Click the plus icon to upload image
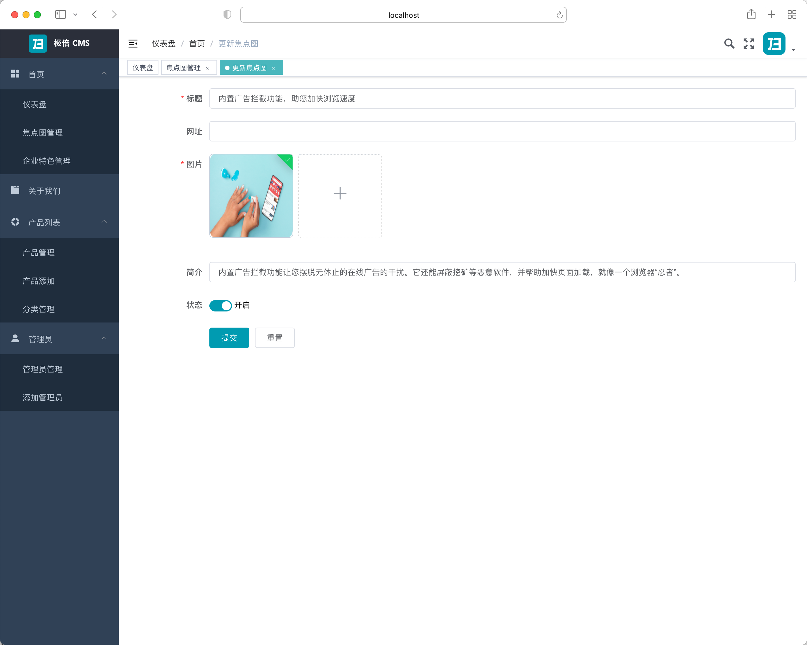 click(x=340, y=193)
